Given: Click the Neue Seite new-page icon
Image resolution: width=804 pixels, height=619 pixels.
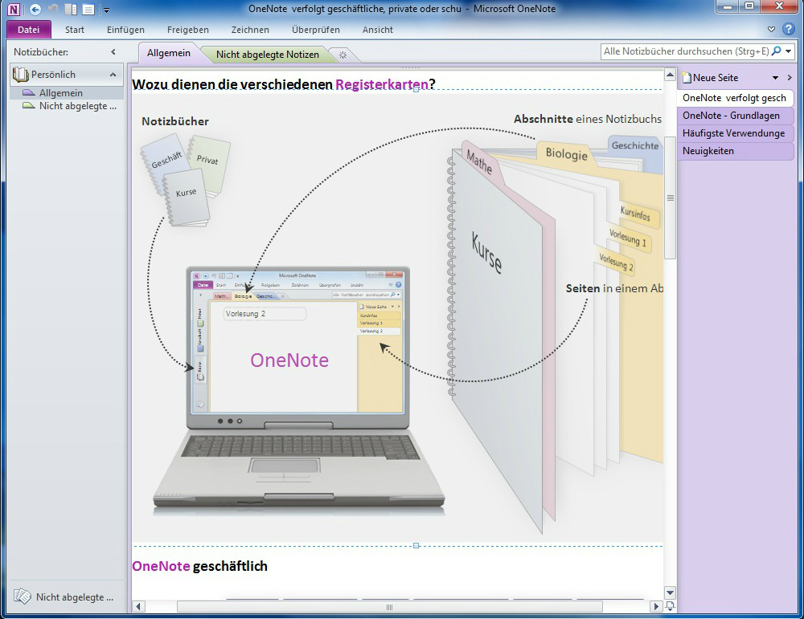Looking at the screenshot, I should (686, 77).
